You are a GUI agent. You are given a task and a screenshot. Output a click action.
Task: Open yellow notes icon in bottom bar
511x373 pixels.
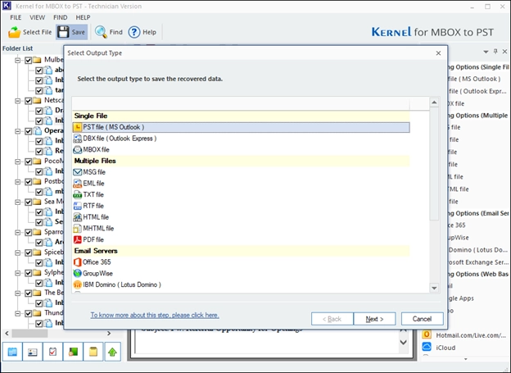coord(93,352)
